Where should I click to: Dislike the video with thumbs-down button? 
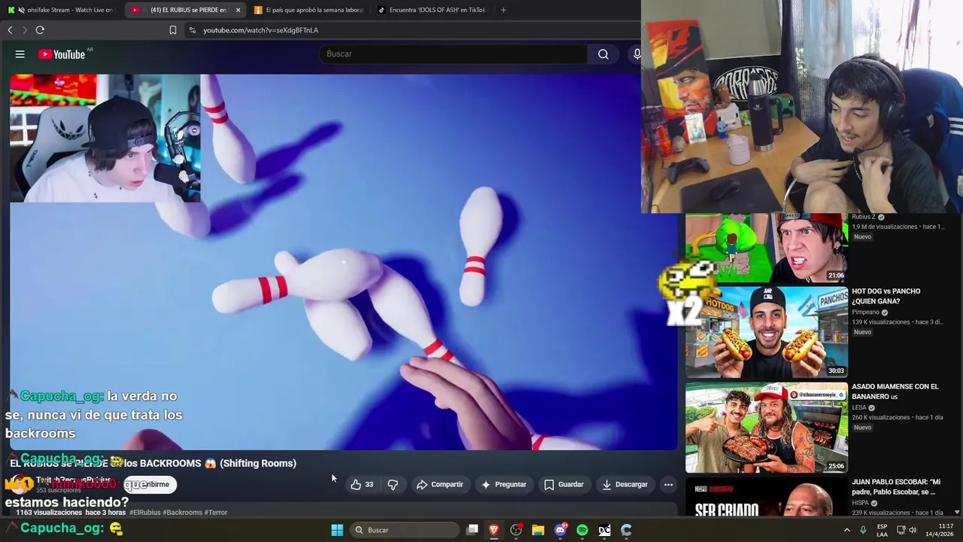[393, 485]
